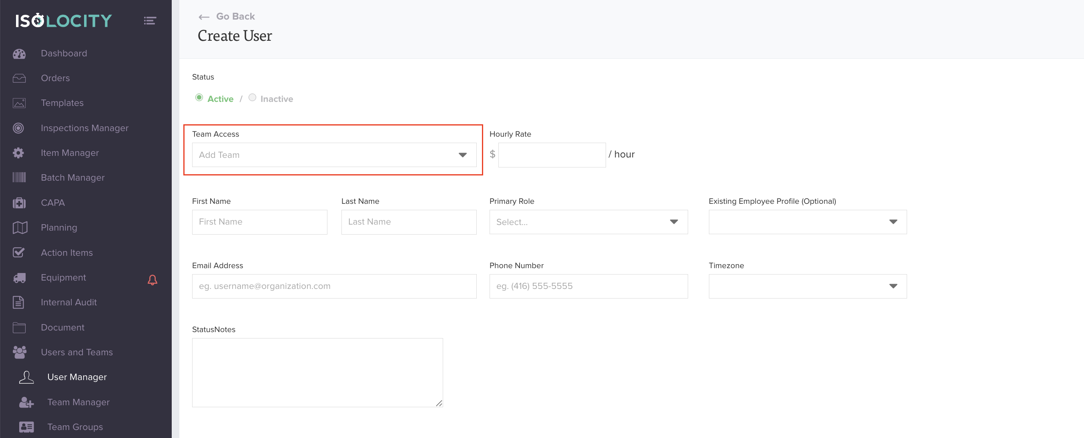
Task: Click the Equipment notification bell icon
Action: [x=153, y=280]
